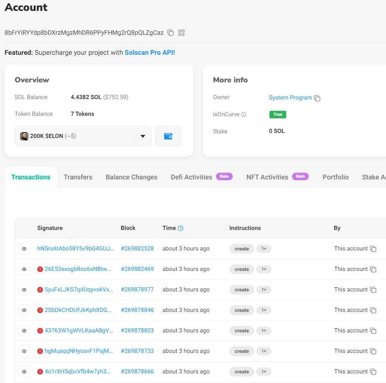Viewport: 386px width, 383px height.
Task: Click the account address text 8bFrYiRY
Action: point(84,33)
